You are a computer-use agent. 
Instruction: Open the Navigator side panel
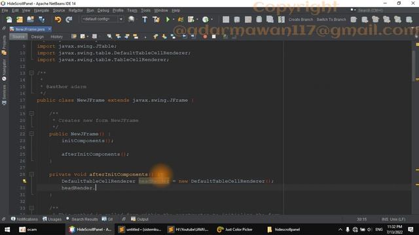tap(4, 70)
